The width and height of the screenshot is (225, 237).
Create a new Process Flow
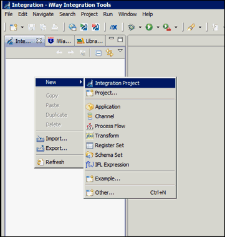tap(130, 126)
